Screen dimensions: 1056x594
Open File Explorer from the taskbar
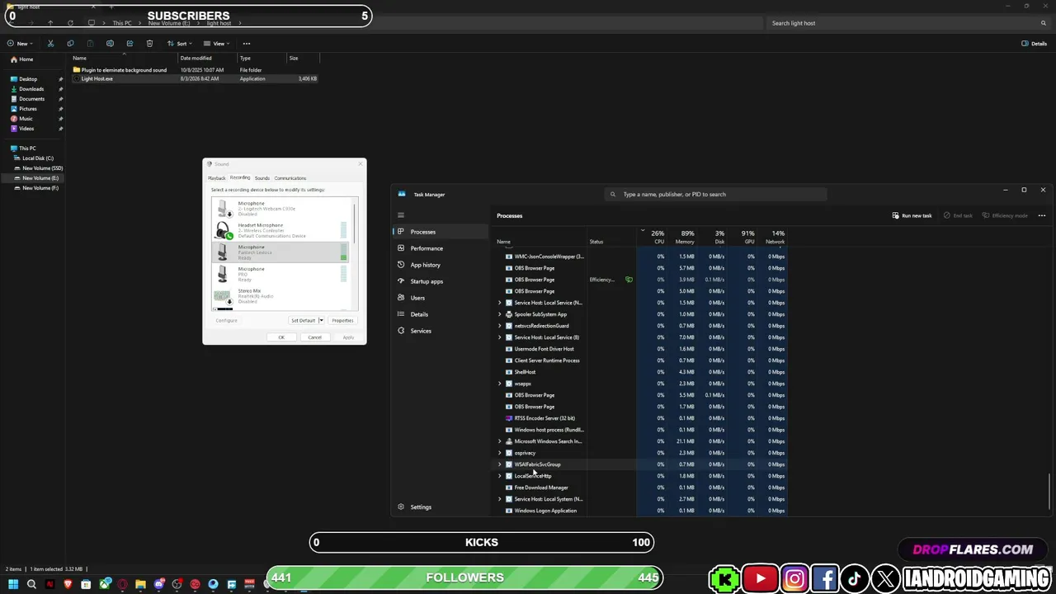(140, 585)
